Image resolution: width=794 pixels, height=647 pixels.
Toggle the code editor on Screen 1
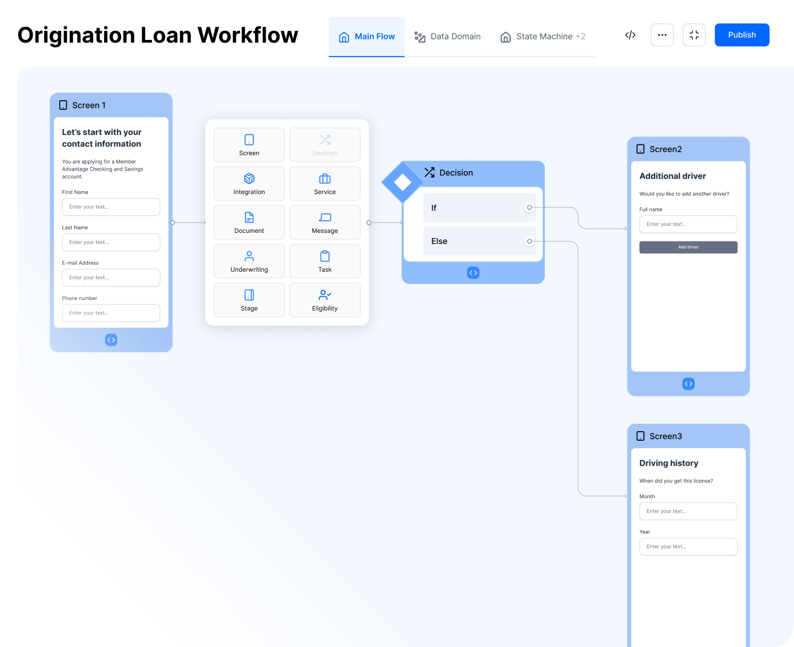pyautogui.click(x=111, y=339)
